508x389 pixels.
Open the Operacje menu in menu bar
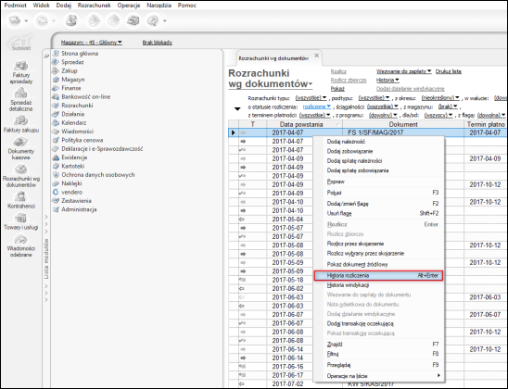coord(129,6)
